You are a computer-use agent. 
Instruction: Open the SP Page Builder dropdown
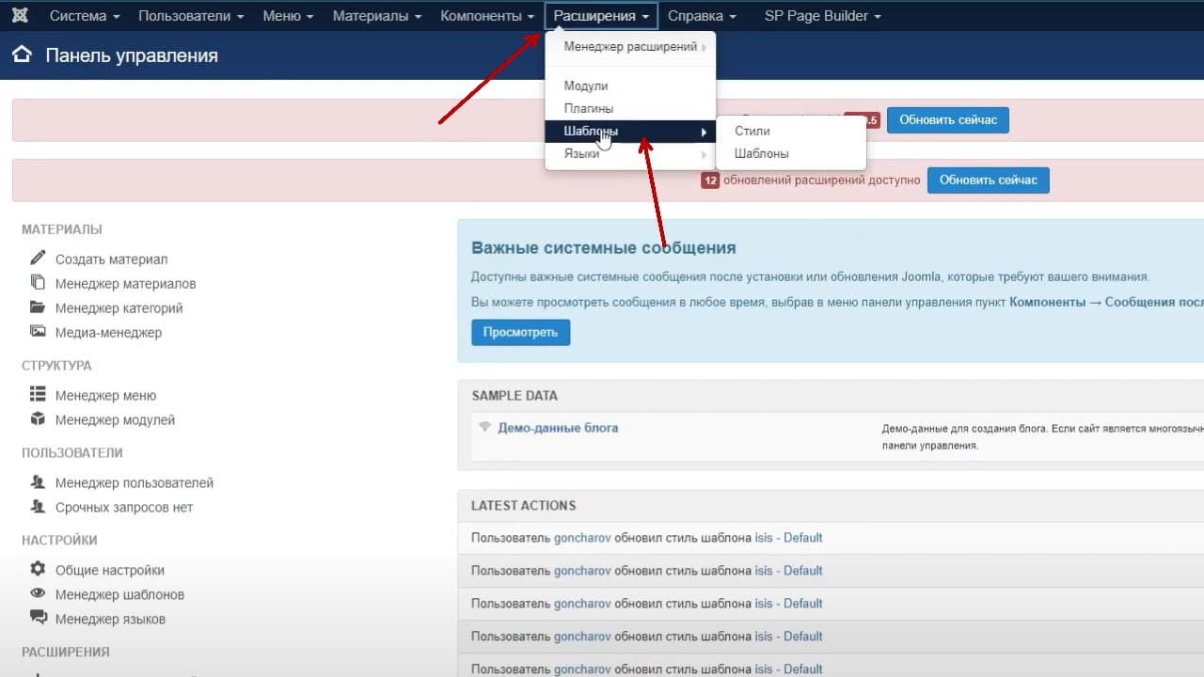tap(823, 16)
